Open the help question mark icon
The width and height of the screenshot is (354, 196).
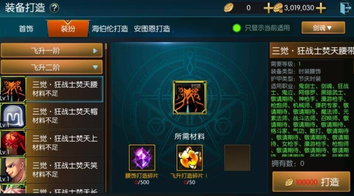click(x=54, y=8)
